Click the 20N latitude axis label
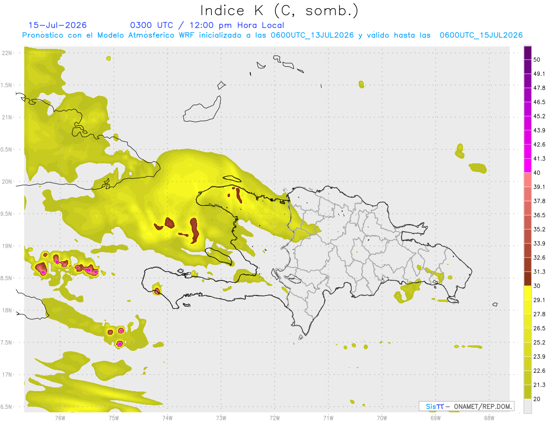This screenshot has width=549, height=424. tap(8, 182)
